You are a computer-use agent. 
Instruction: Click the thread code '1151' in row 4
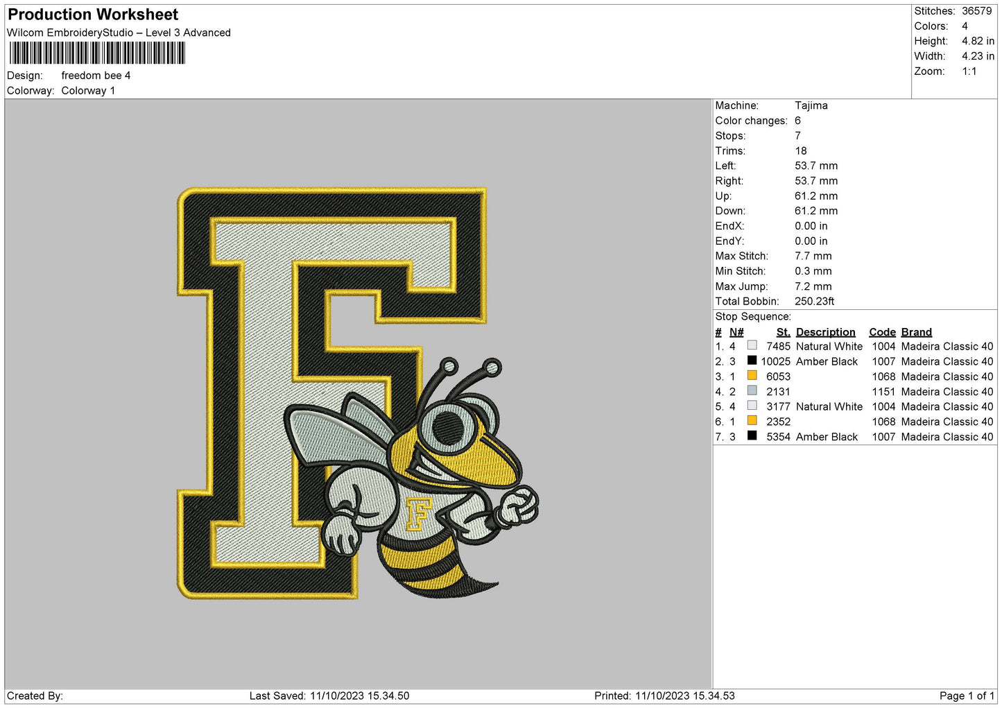883,392
